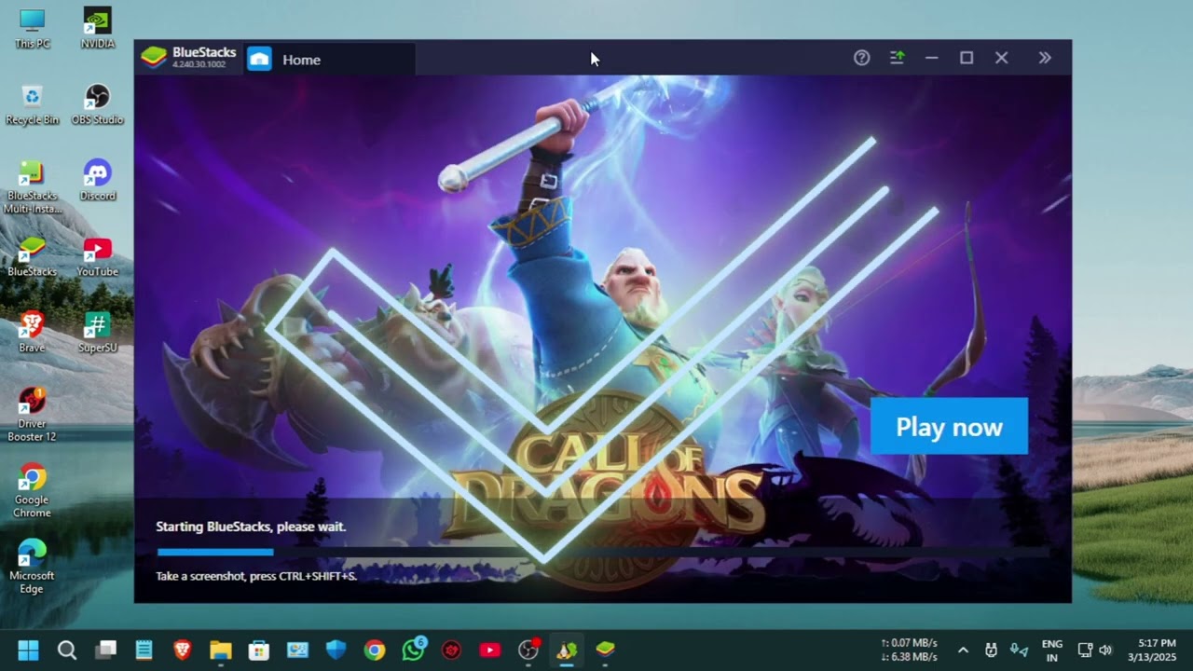
Task: Open the This PC desktop icon
Action: 32,28
